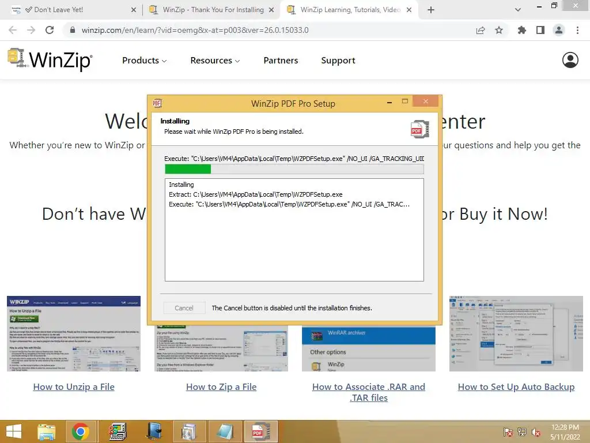Expand the Products menu
Viewport: 590px width, 443px height.
145,60
